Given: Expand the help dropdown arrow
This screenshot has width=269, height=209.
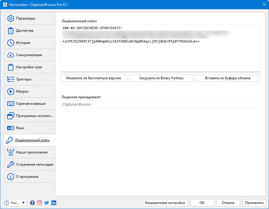Looking at the screenshot, I should click(x=23, y=203).
